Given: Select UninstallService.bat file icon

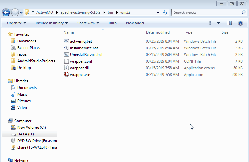Looking at the screenshot, I should pos(66,54).
